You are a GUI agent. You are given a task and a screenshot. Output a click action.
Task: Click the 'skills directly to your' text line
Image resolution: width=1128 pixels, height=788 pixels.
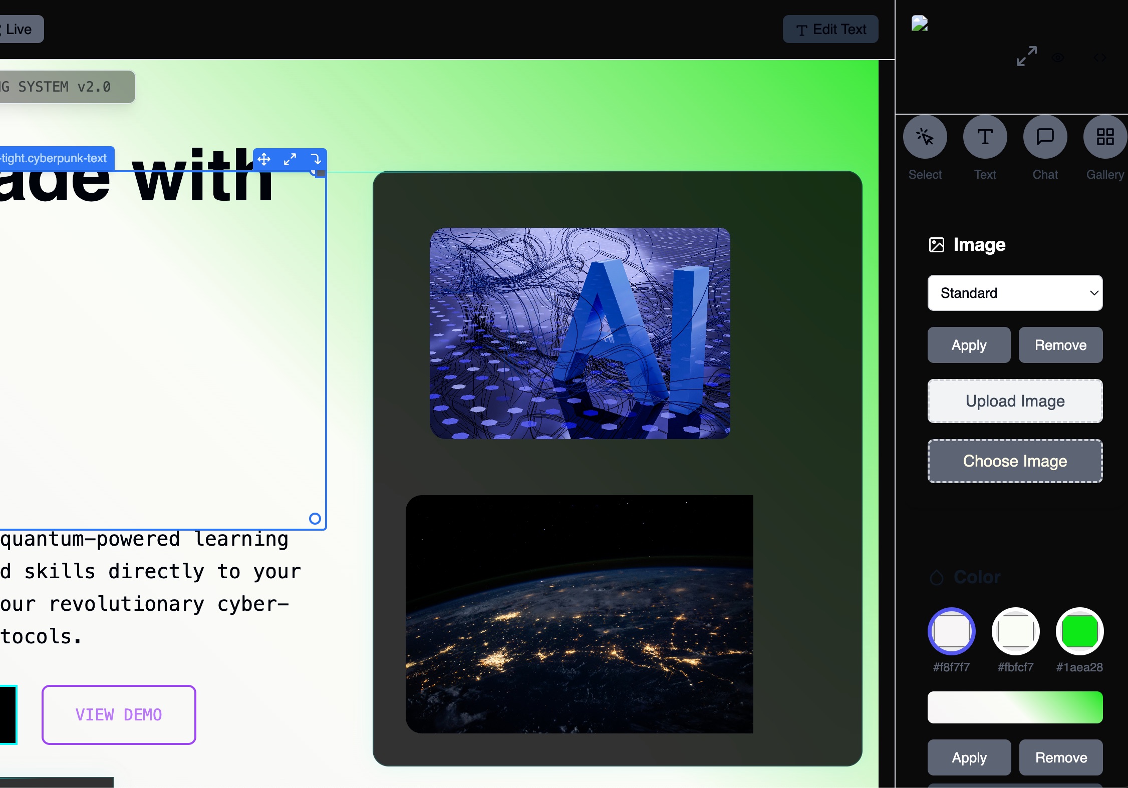coord(163,571)
